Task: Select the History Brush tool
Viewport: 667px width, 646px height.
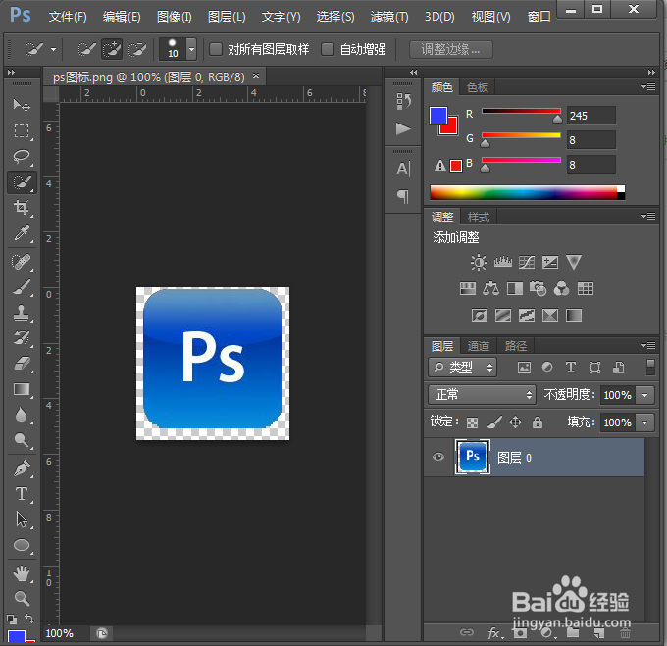Action: [22, 338]
